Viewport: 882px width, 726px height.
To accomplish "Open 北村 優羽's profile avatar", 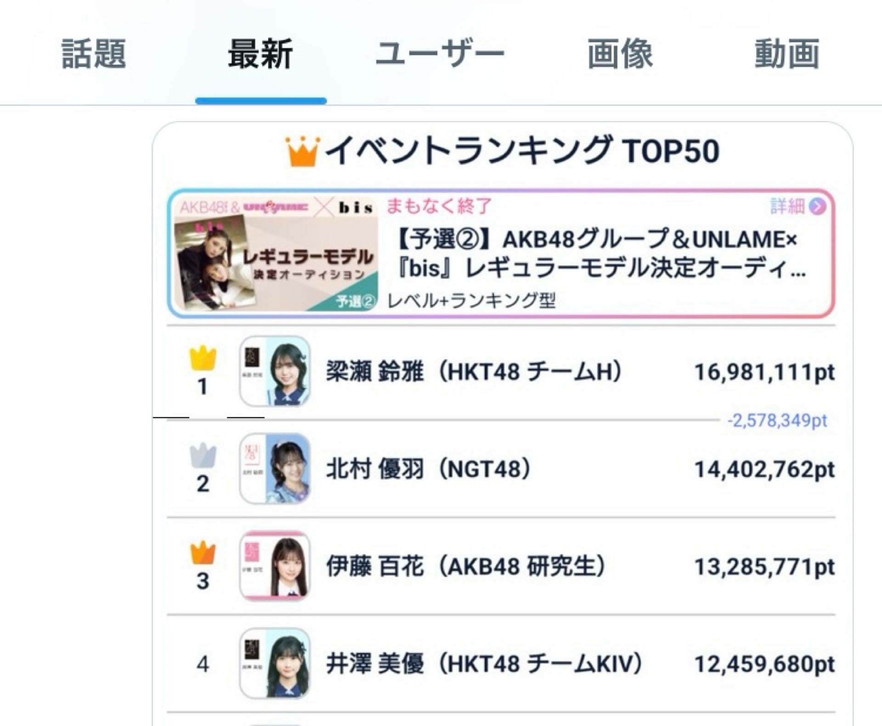I will 275,469.
